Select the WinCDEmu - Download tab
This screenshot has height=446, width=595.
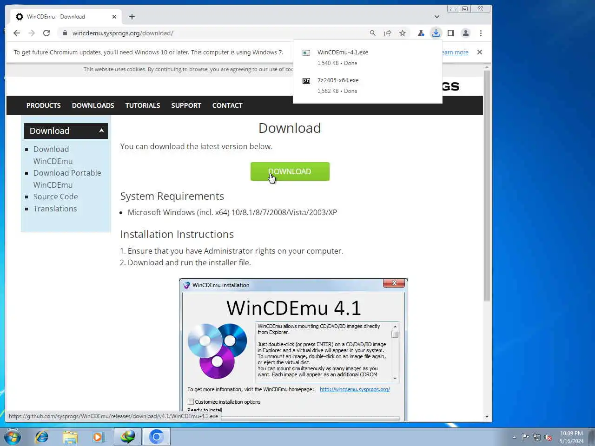click(x=66, y=17)
